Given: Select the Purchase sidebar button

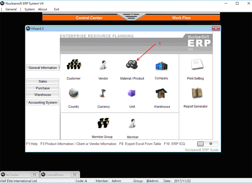Looking at the screenshot, I should point(43,88).
